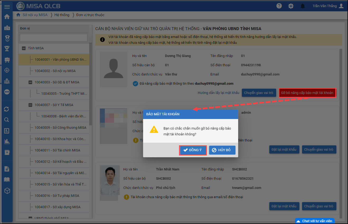Select 10040009 - Sở Công thương MISA
Screen dimensions: 348x224
tap(60, 128)
